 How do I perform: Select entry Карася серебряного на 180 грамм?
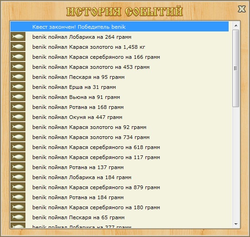pyautogui.click(x=120, y=207)
